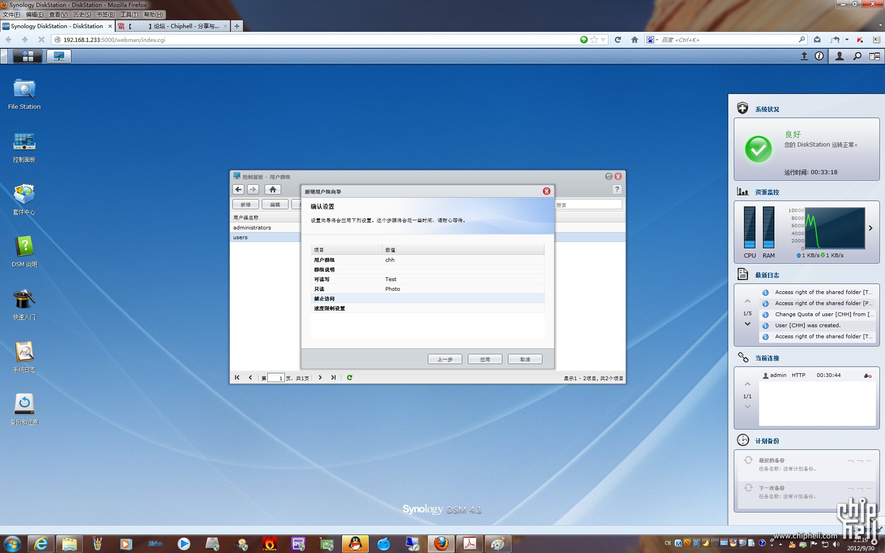Click the 系统状况 widget title
885x553 pixels.
pos(767,109)
